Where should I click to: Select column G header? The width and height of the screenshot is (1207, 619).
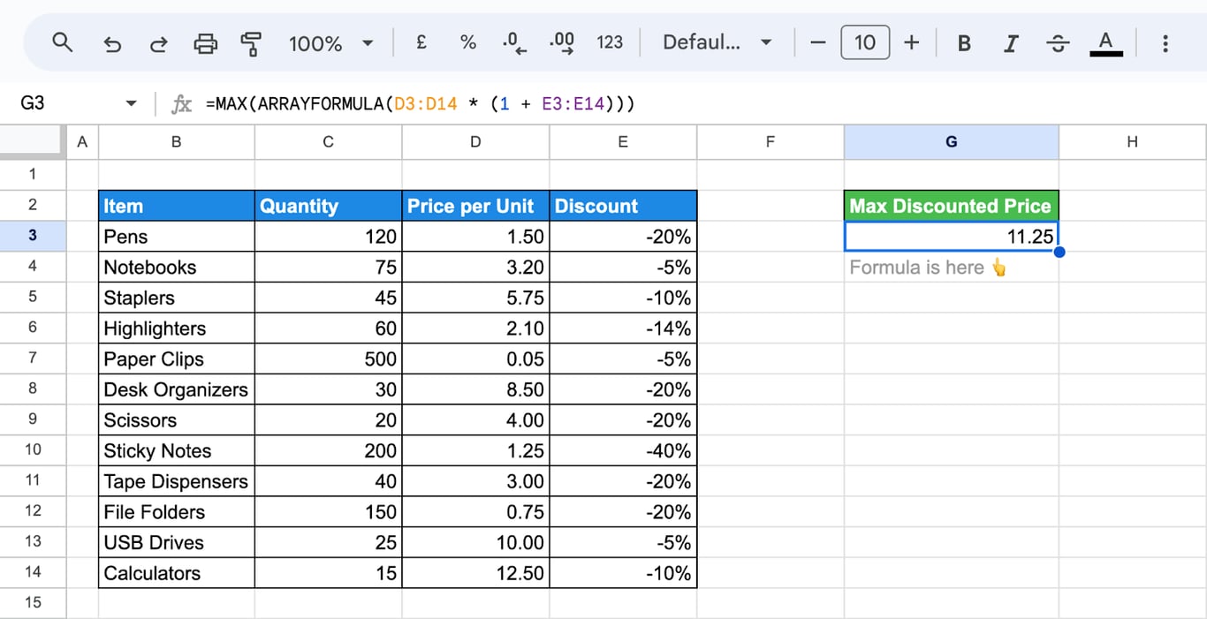(952, 141)
